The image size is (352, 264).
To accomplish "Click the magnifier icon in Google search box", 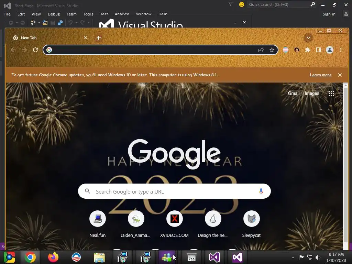I will pyautogui.click(x=88, y=191).
